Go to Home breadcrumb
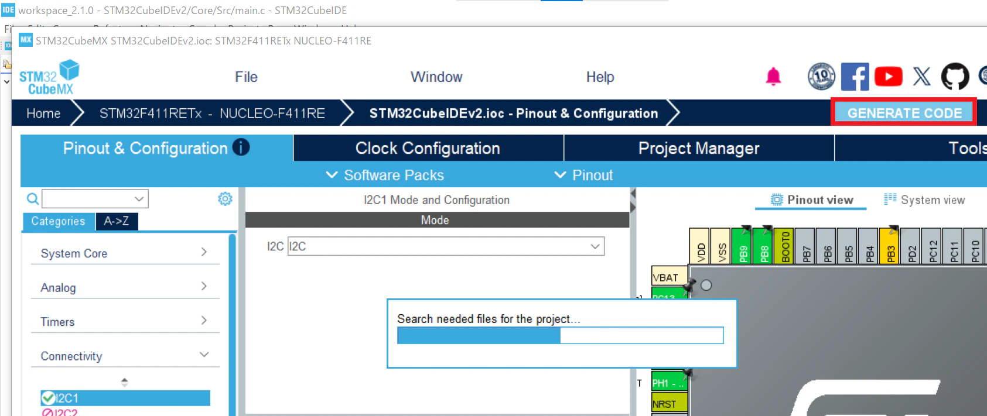Viewport: 987px width, 416px height. coord(43,114)
